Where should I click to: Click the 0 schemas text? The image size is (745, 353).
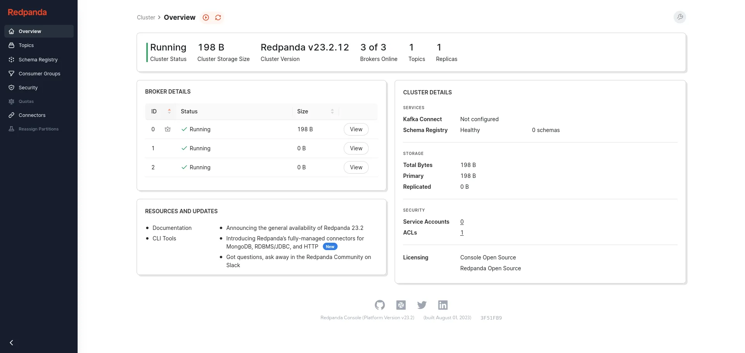tap(546, 130)
